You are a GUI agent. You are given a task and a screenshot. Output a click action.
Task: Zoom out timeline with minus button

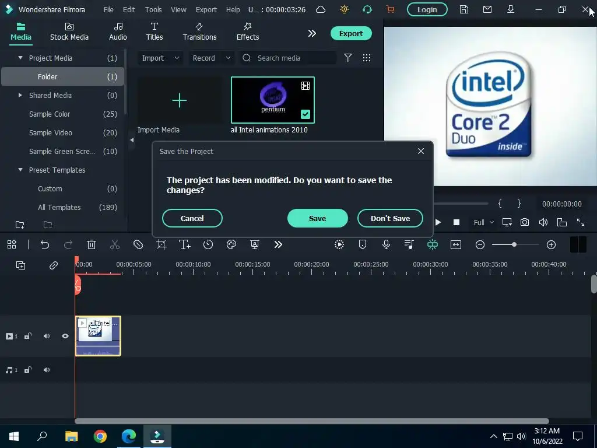coord(480,244)
